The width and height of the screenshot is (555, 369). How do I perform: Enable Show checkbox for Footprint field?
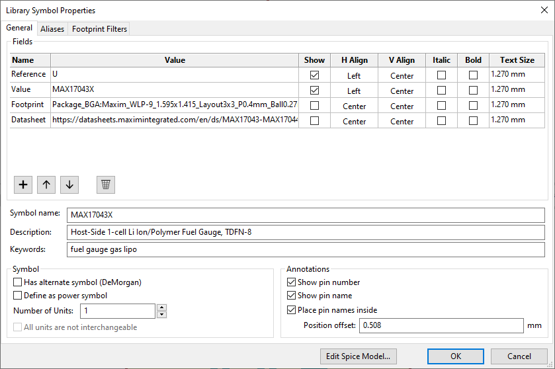(314, 106)
